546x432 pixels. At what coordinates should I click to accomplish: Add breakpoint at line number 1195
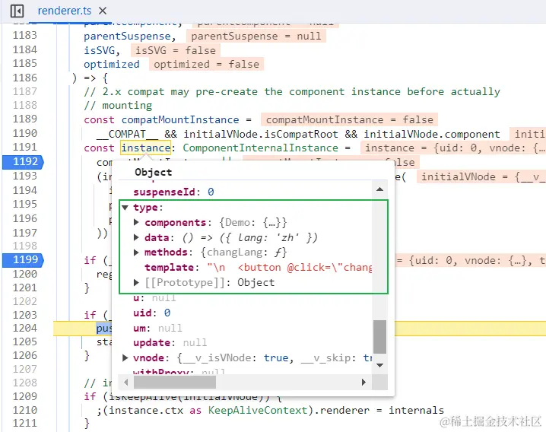25,204
